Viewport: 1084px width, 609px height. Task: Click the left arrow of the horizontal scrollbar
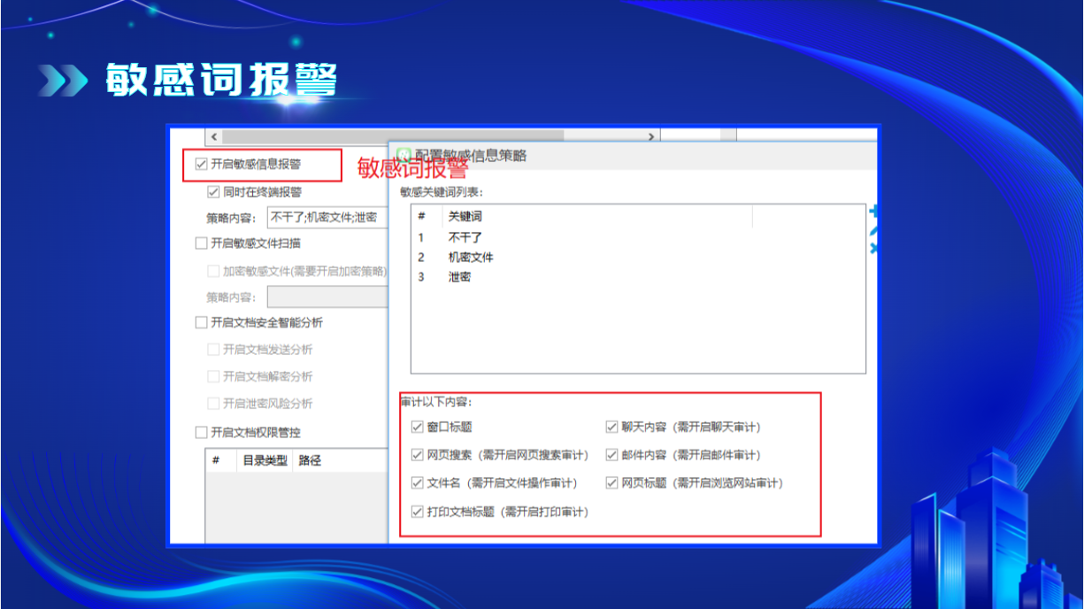coord(214,136)
